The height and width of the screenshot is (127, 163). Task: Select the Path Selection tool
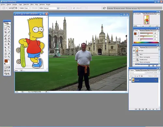click(x=6, y=48)
